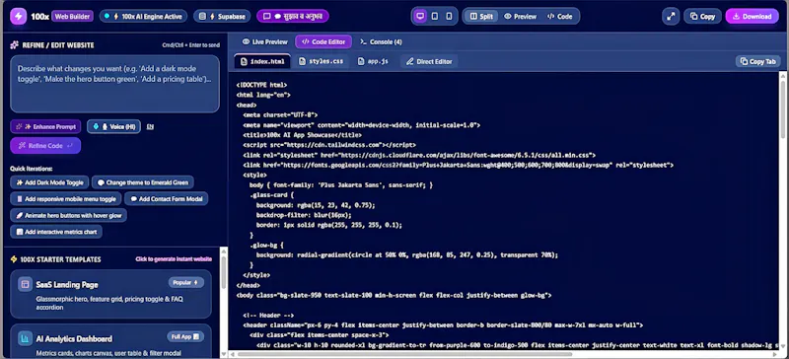Screen dimensions: 789x359
Task: Click the '<!DOCTYPE html>' code line
Action: 261,85
